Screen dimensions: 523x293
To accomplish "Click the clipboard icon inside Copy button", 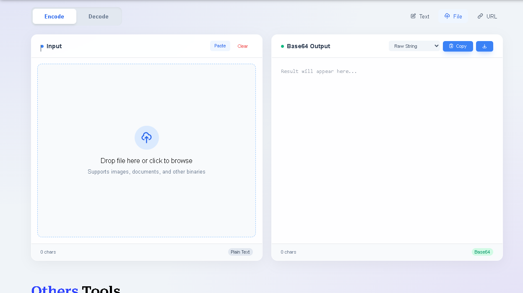I will click(450, 46).
